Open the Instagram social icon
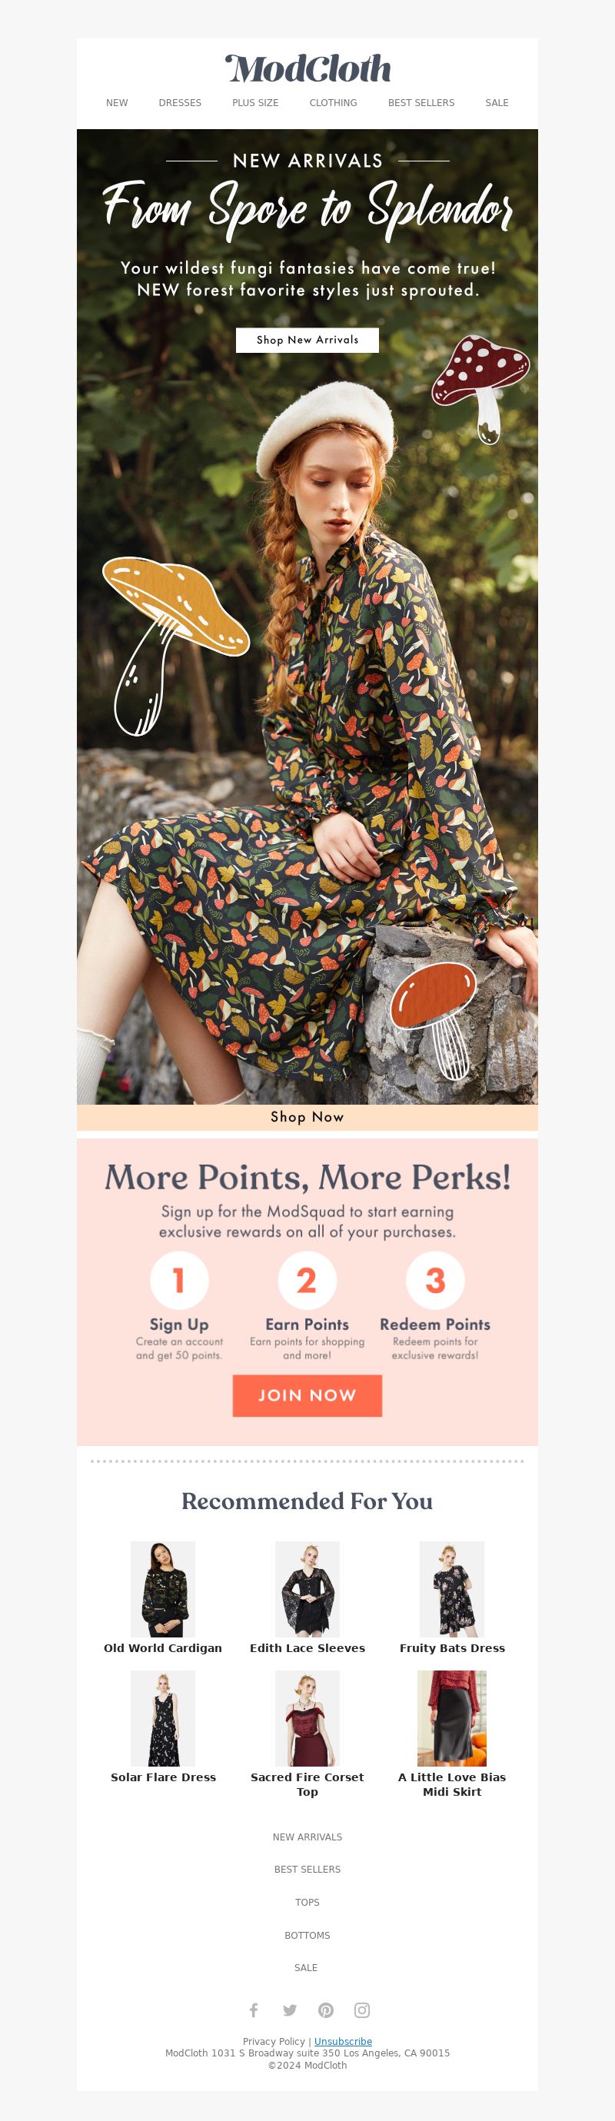 [x=362, y=2010]
